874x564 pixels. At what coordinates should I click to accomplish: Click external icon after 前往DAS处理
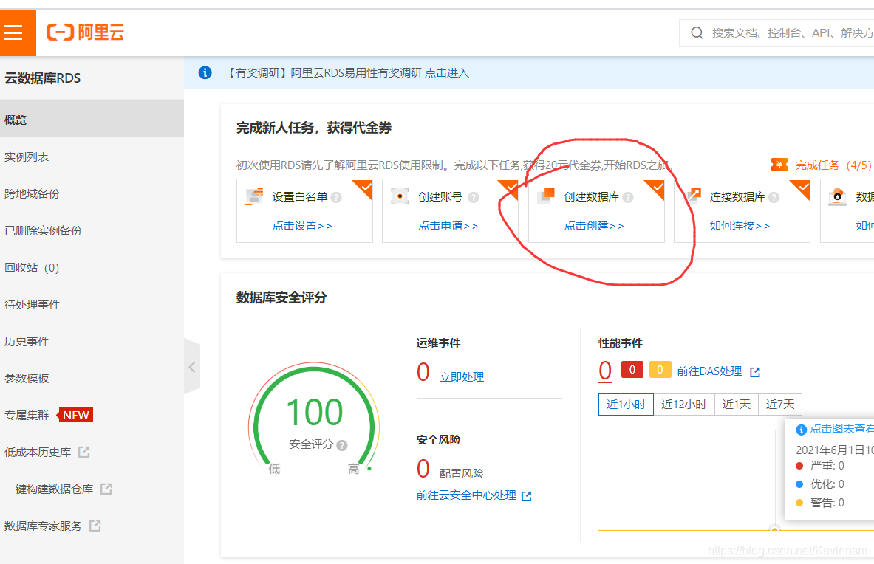tap(755, 372)
